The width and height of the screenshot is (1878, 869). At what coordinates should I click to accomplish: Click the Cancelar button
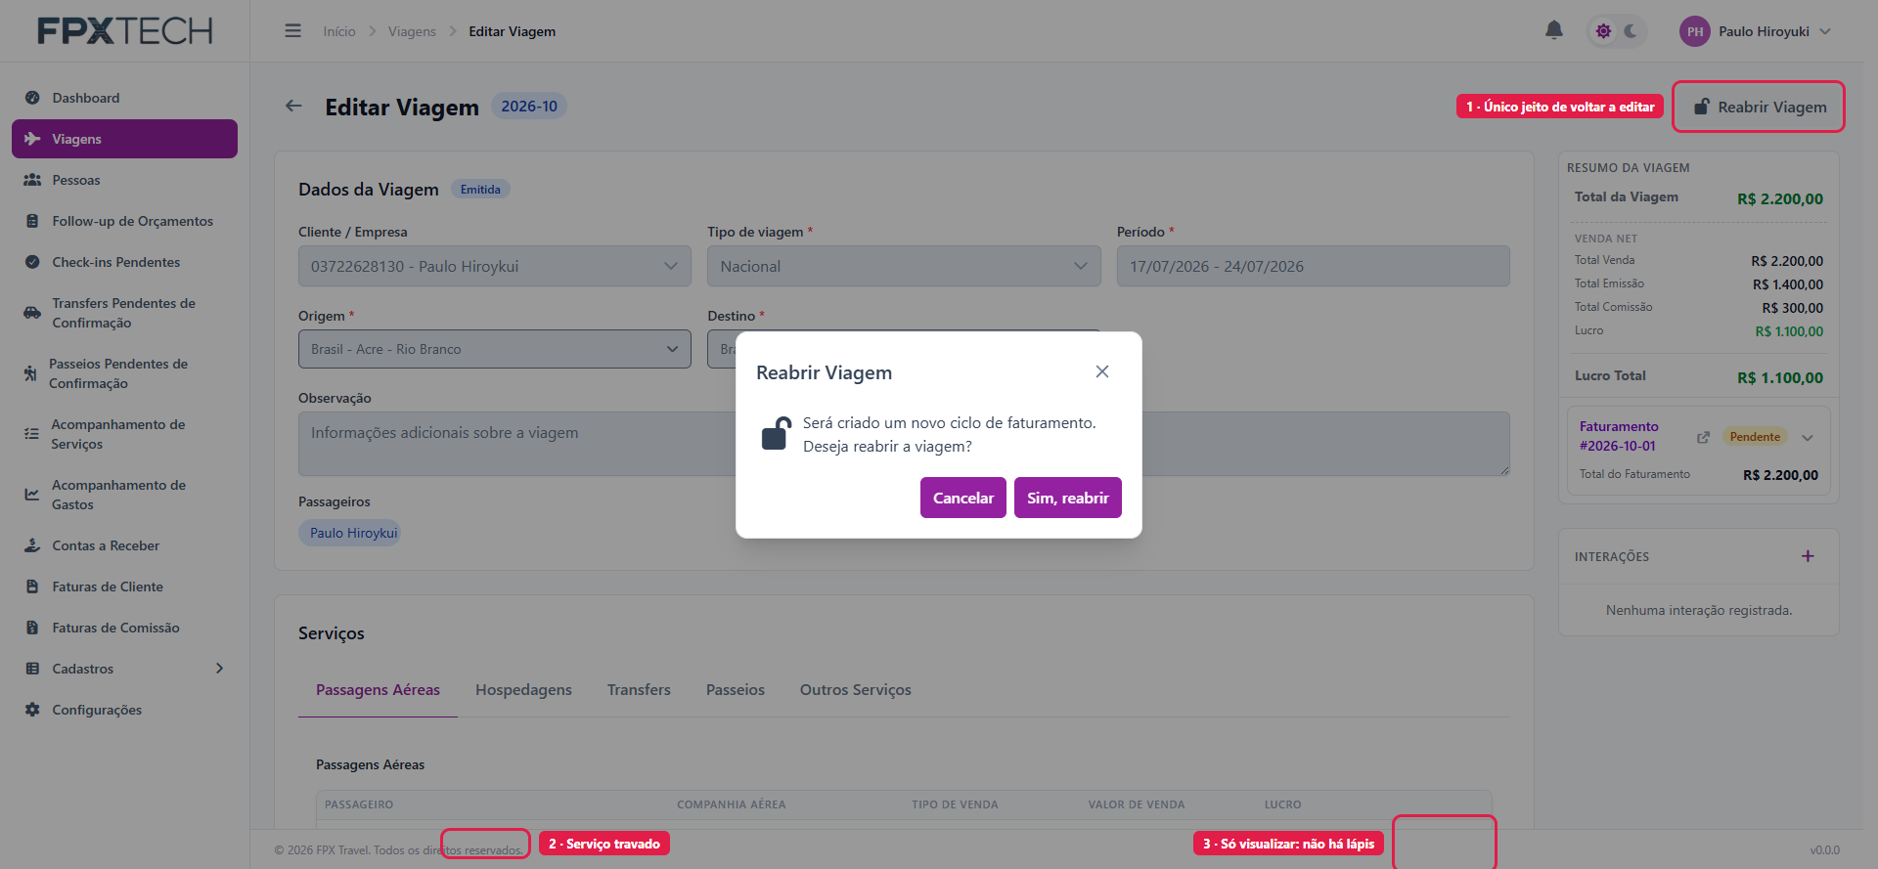962,498
